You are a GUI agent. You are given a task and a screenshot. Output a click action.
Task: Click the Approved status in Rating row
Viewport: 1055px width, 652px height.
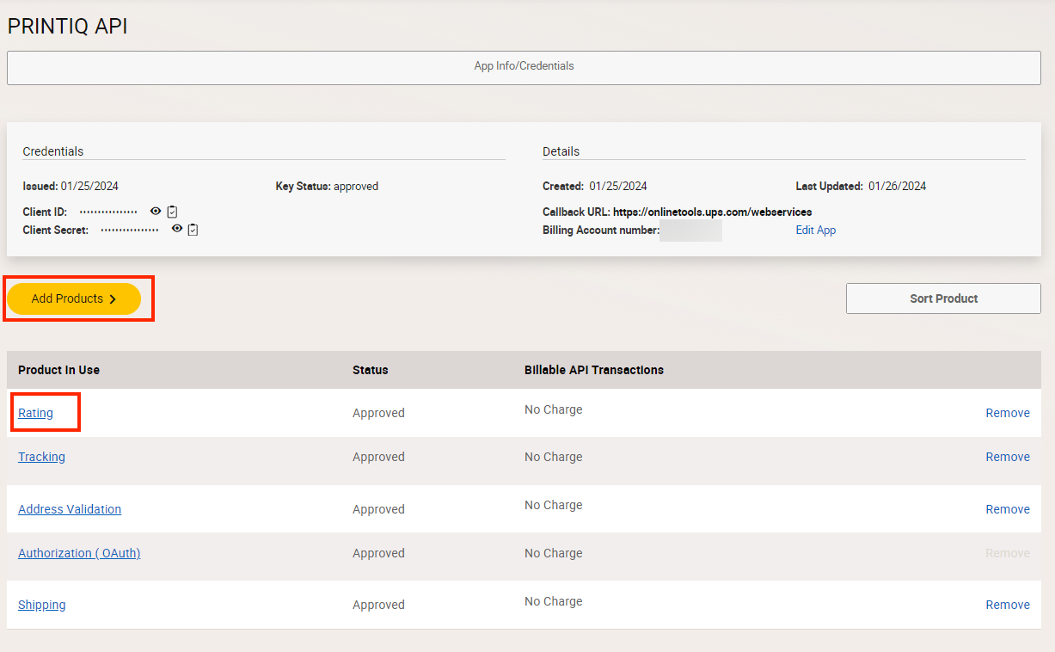(378, 413)
